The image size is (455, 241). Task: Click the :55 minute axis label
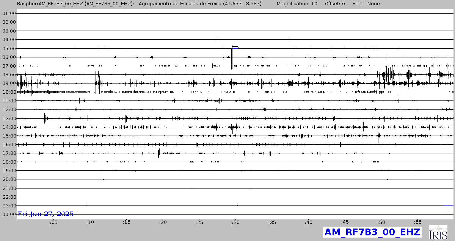(417, 222)
